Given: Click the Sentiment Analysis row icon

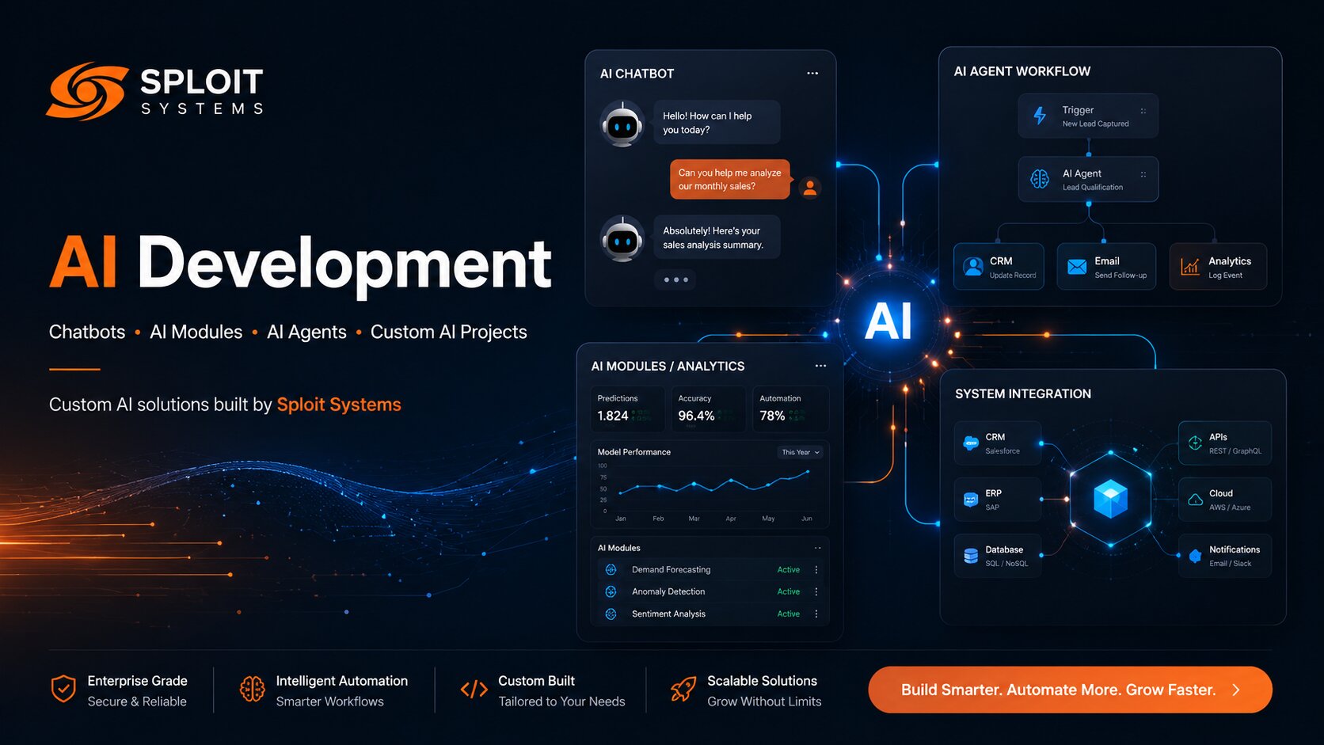Looking at the screenshot, I should click(611, 614).
